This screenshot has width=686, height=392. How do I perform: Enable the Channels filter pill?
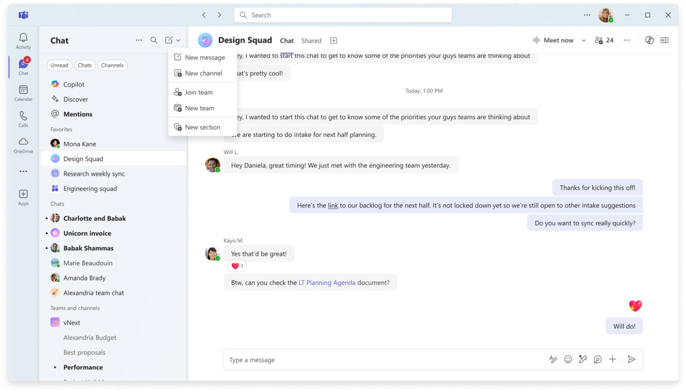(112, 65)
